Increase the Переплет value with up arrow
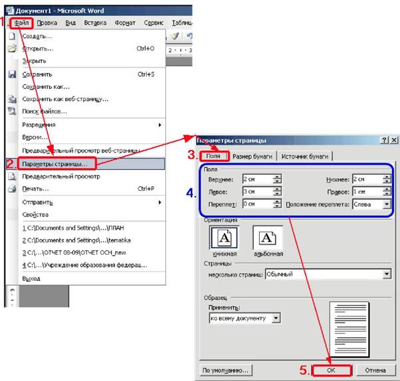Image resolution: width=400 pixels, height=381 pixels. click(277, 201)
